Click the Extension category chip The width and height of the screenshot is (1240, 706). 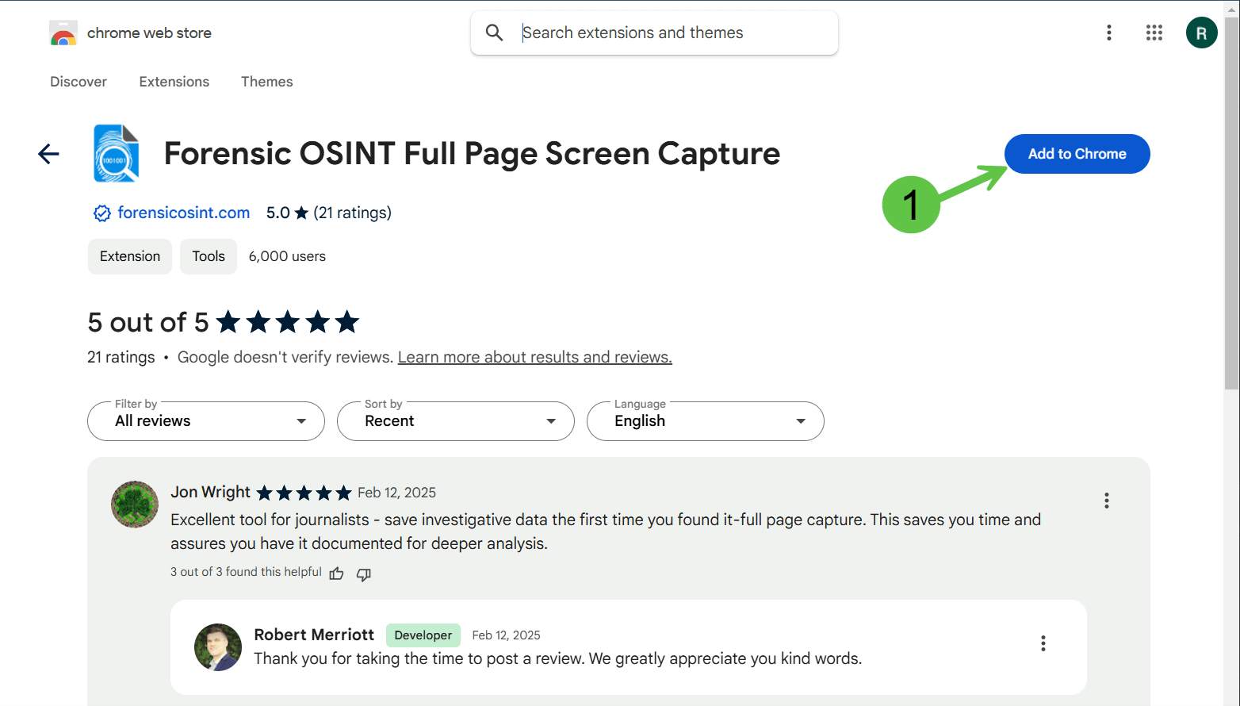tap(130, 256)
